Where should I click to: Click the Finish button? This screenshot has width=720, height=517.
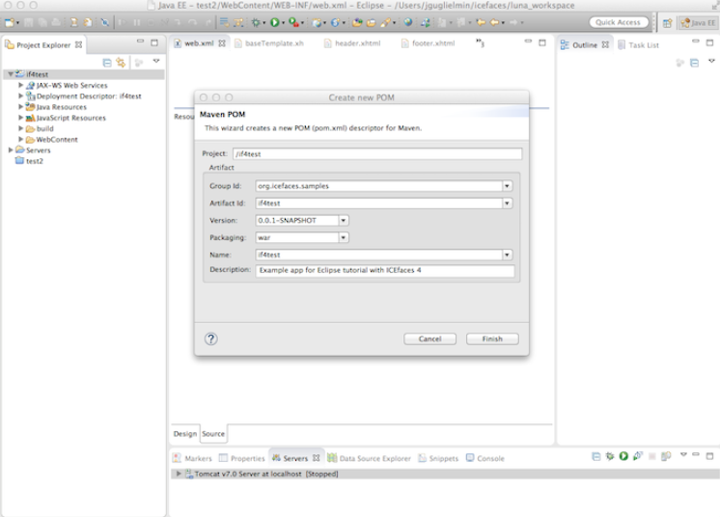point(492,339)
